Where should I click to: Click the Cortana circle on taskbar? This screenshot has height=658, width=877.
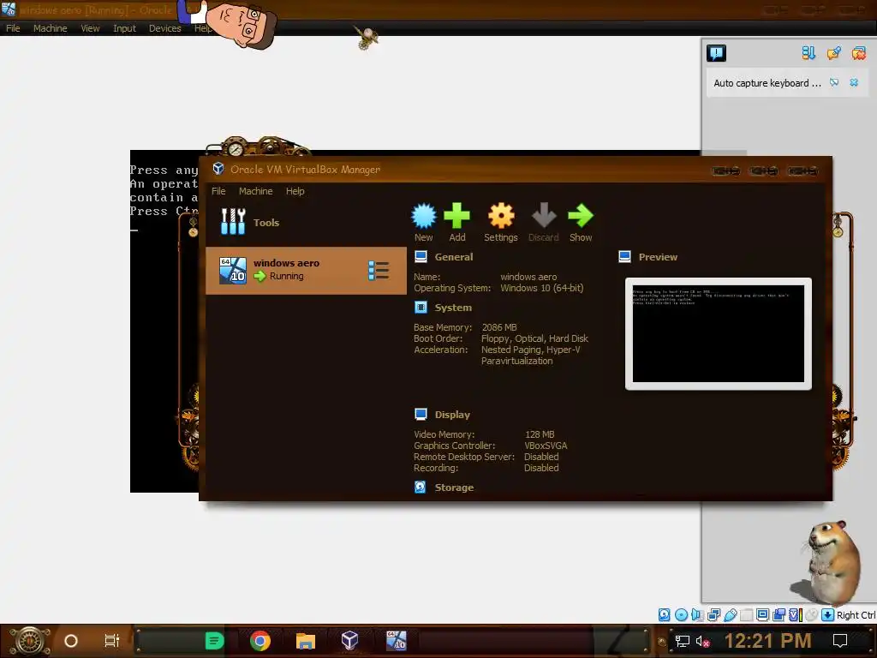(71, 641)
